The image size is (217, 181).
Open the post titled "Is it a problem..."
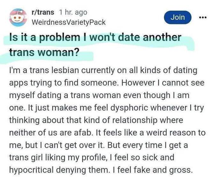tap(95, 45)
